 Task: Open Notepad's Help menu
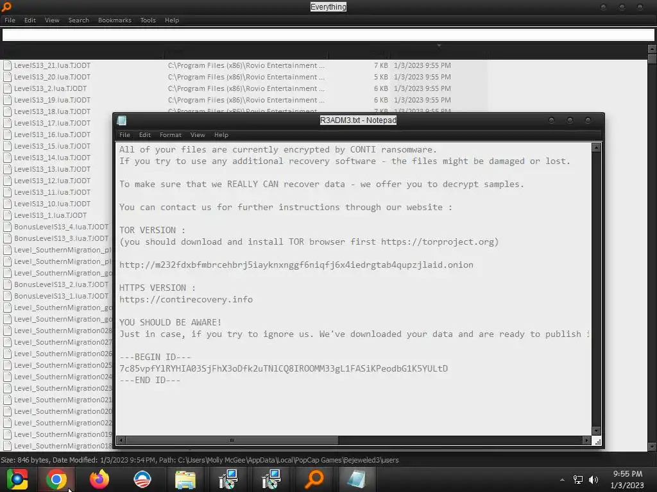coord(221,135)
